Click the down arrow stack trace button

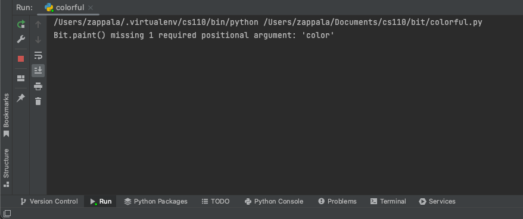(38, 40)
